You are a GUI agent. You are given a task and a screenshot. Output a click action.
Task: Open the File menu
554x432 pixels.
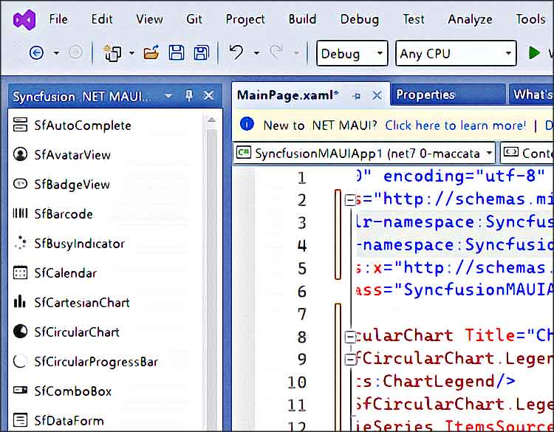coord(58,19)
